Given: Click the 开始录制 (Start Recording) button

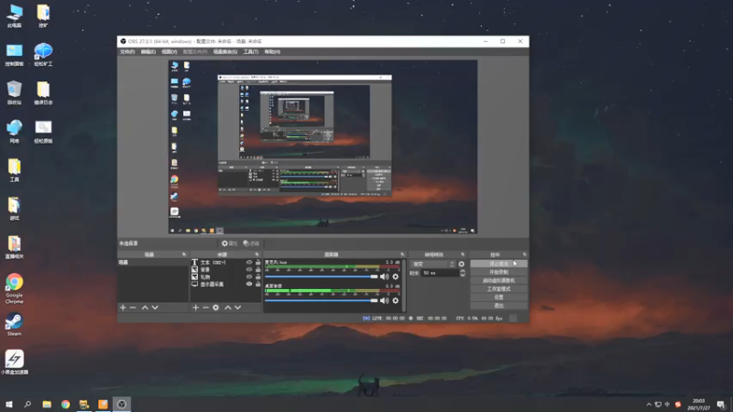Looking at the screenshot, I should 498,272.
